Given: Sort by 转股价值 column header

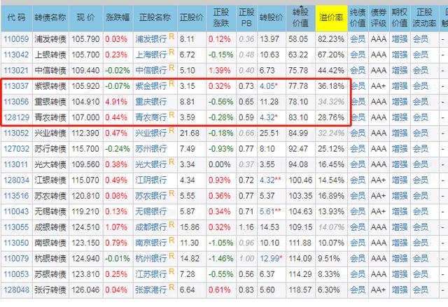Looking at the screenshot, I should point(300,17).
